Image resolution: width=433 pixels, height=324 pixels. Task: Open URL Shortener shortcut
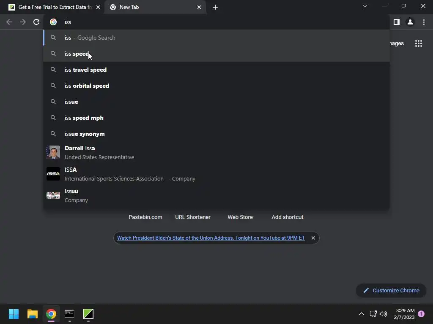(x=193, y=217)
